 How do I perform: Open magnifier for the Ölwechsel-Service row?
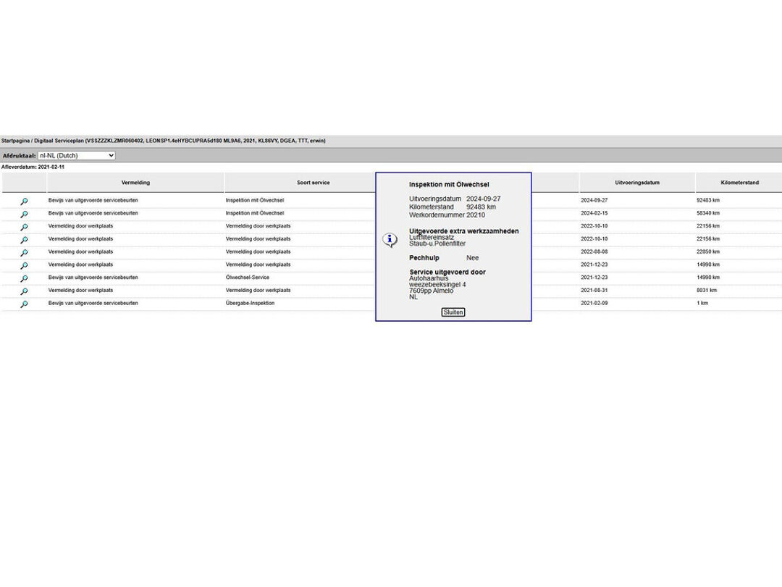24,279
